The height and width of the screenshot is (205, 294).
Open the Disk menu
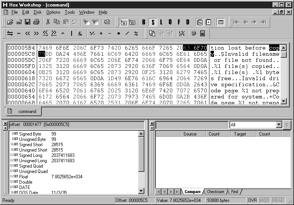(x=38, y=12)
